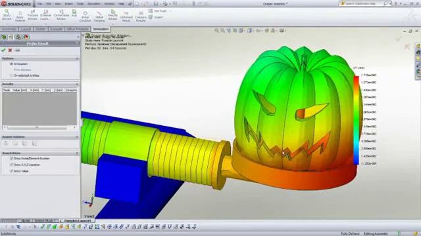Toggle Show X,Y,Z Location checkbox
This screenshot has height=236, width=421.
[12, 165]
